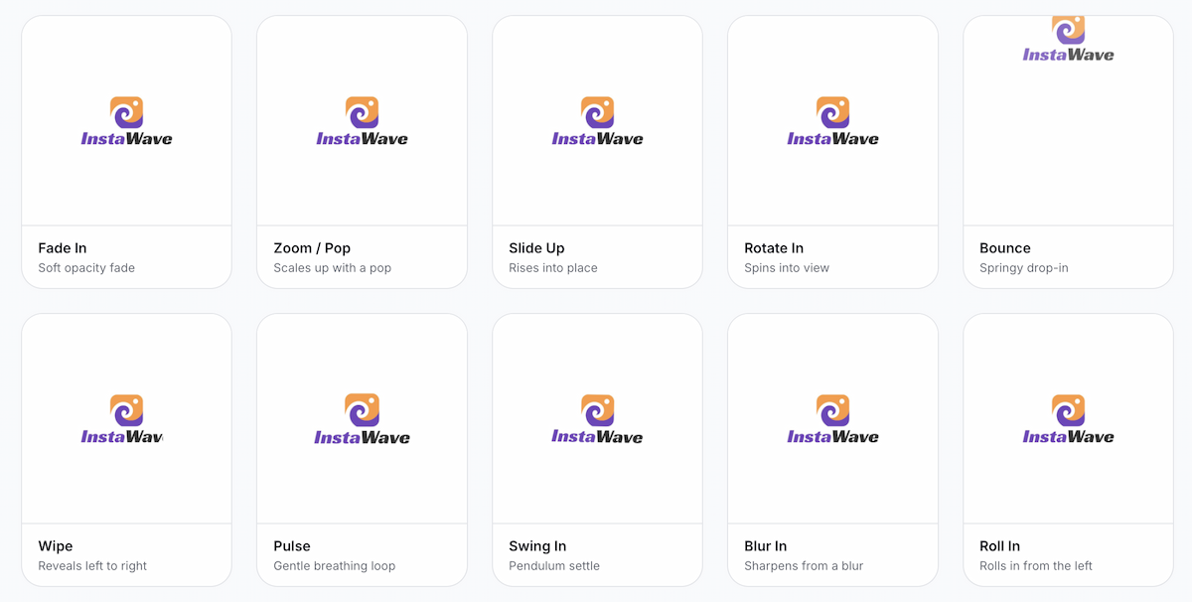Click the 'Springy drop-in' description
This screenshot has height=602, width=1192.
(x=1024, y=268)
